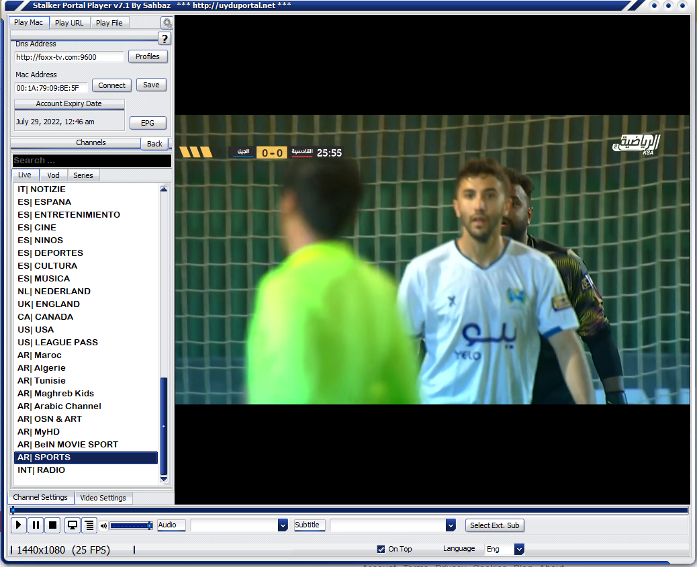Screen dimensions: 697x567
Task: Switch to the Video Settings tab
Action: [x=103, y=497]
